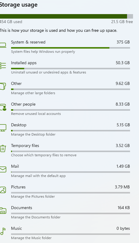The height and width of the screenshot is (243, 139).
Task: Click 'Manage mail with the default app'
Action: 38,176
